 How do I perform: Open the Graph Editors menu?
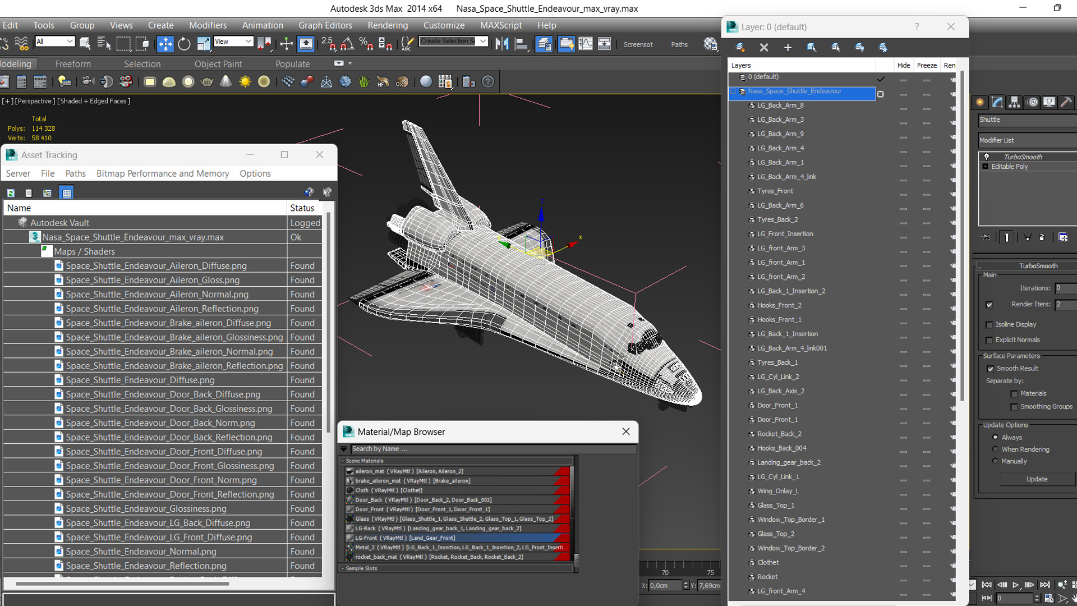point(325,25)
